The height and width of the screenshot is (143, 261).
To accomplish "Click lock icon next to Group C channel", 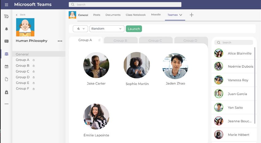I will (x=34, y=72).
